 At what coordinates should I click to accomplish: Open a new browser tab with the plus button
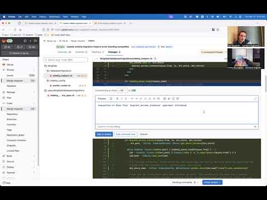tap(131, 23)
